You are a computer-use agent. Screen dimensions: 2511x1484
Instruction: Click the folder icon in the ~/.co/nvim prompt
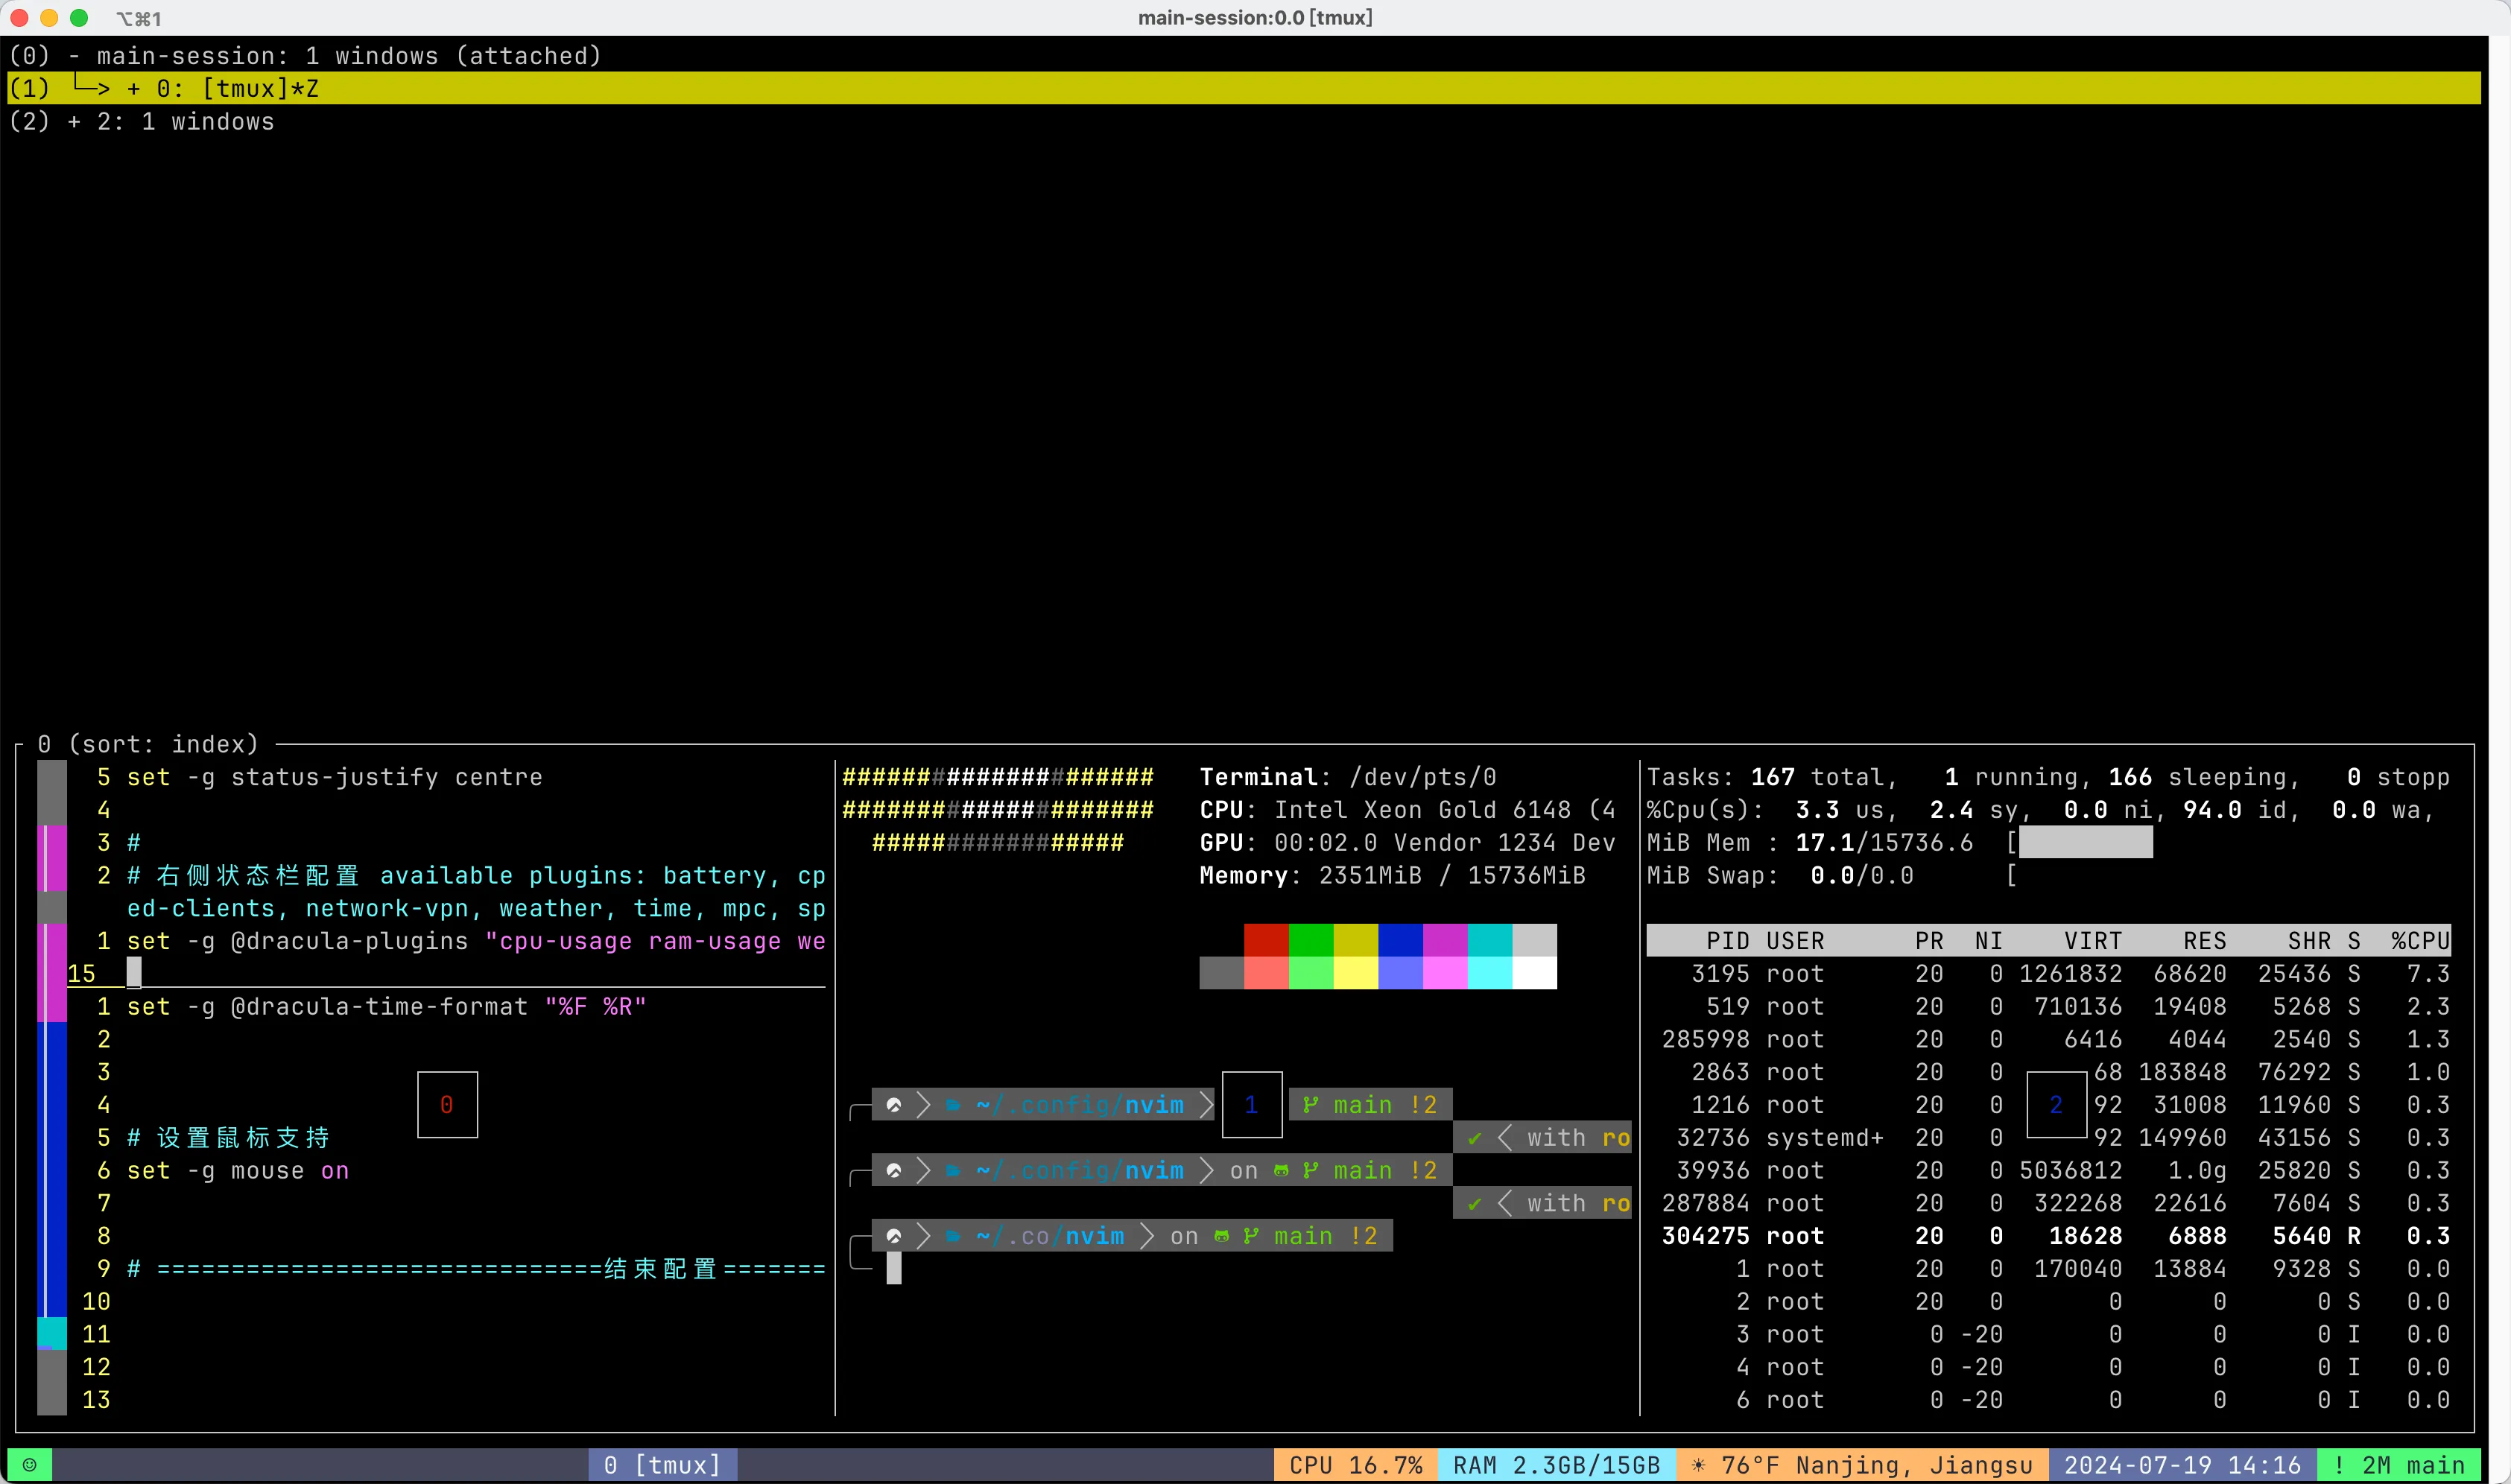(953, 1236)
